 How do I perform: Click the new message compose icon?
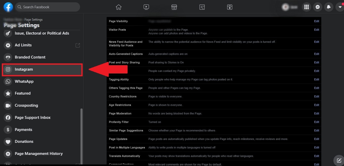(339, 160)
